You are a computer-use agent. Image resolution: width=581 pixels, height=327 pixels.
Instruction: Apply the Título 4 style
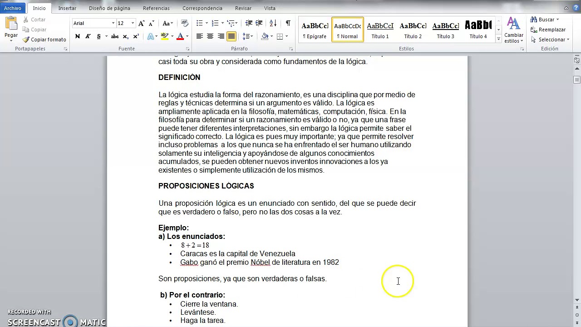pyautogui.click(x=478, y=30)
